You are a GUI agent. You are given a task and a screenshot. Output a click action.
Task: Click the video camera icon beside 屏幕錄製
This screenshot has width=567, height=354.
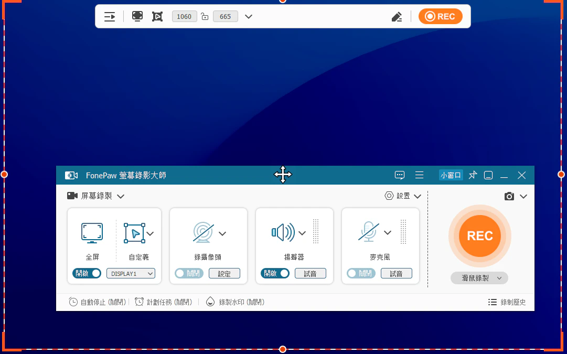coord(72,196)
